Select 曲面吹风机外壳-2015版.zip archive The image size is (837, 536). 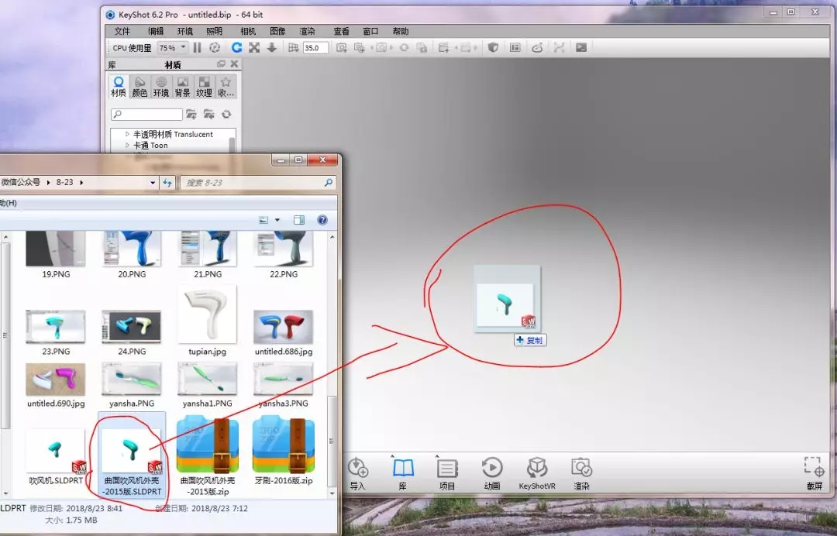[208, 457]
